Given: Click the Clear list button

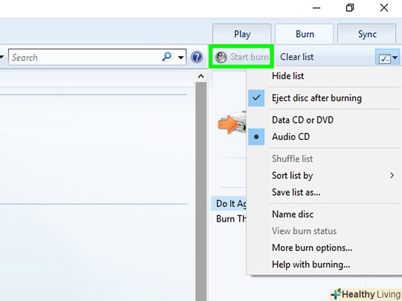Looking at the screenshot, I should coord(297,57).
